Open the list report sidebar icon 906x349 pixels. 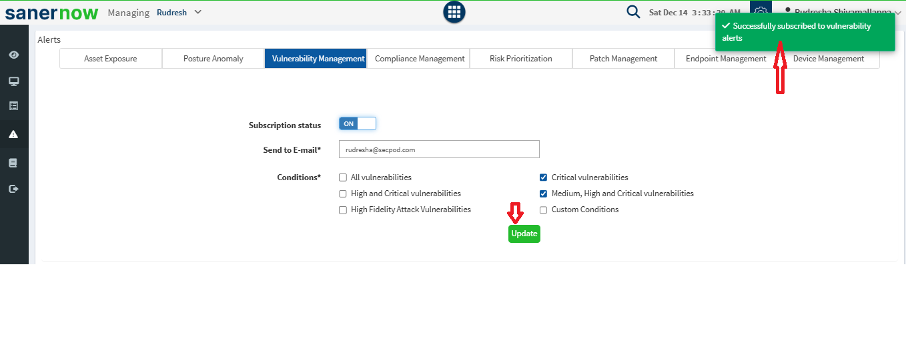click(13, 106)
